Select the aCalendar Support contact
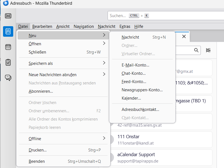This screenshot has height=168, width=224. point(163,158)
